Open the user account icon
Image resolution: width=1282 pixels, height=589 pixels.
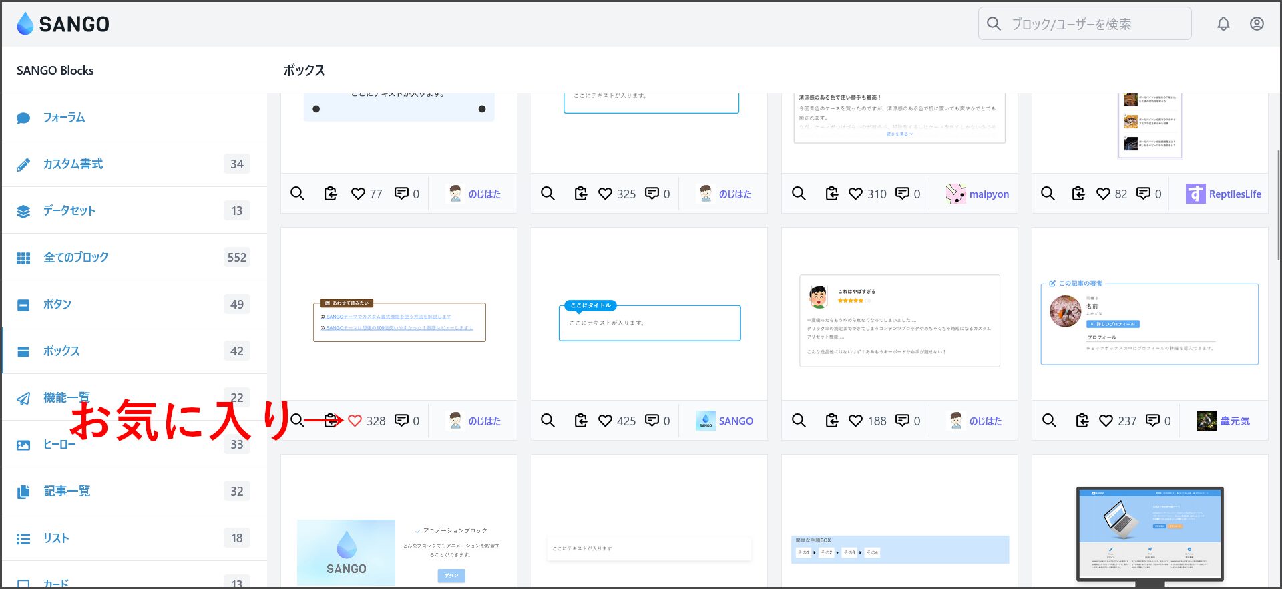tap(1257, 24)
